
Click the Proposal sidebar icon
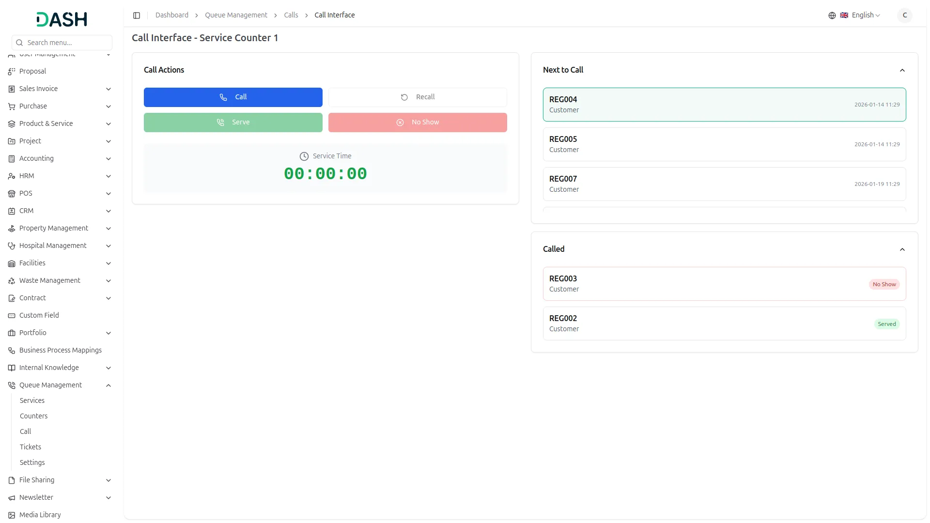tap(12, 72)
